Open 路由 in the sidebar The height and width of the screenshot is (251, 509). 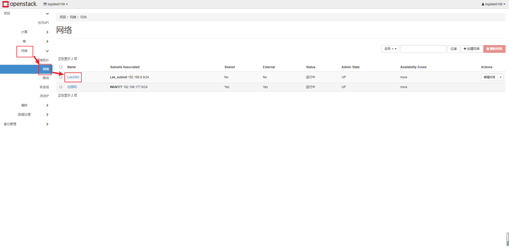[x=46, y=78]
